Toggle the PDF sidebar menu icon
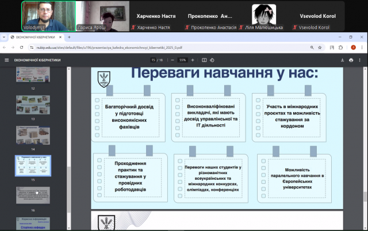368x231 pixels. [x=7, y=60]
